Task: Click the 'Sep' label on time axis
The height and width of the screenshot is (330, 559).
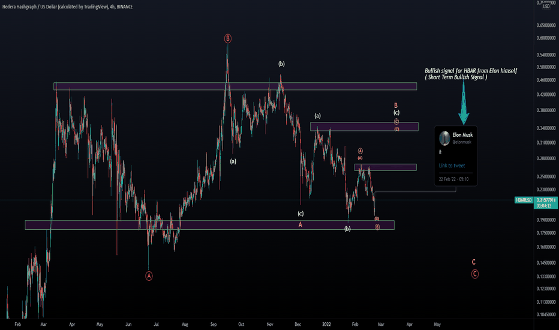Action: [213, 325]
